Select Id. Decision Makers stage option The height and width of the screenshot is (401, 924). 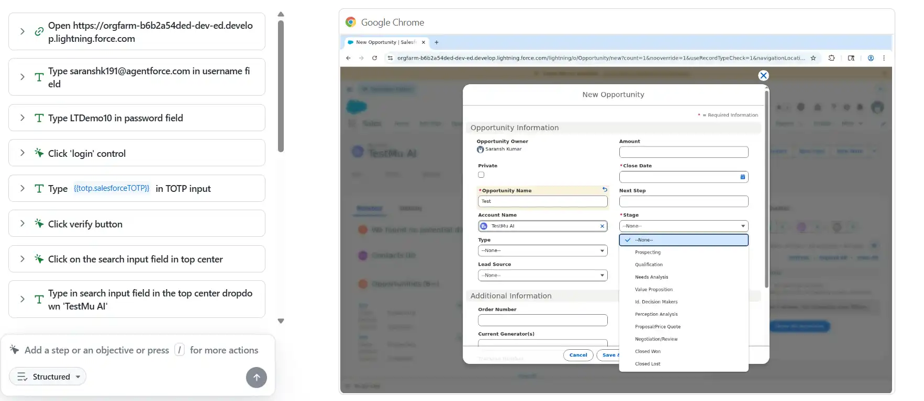tap(684, 302)
